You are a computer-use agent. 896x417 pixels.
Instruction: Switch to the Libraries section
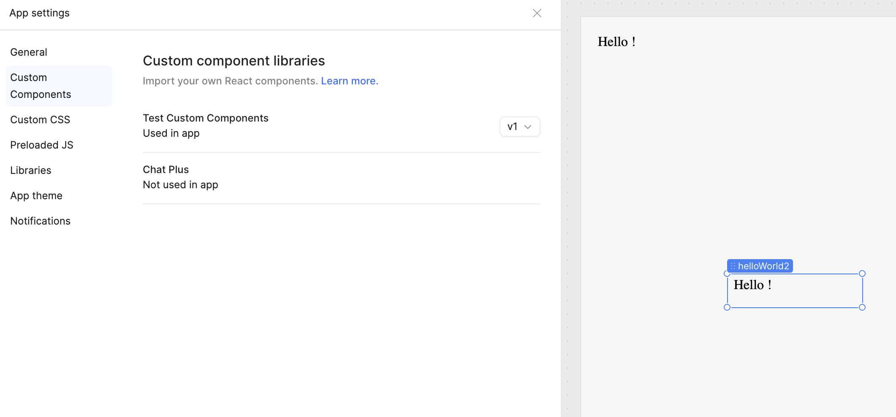31,171
